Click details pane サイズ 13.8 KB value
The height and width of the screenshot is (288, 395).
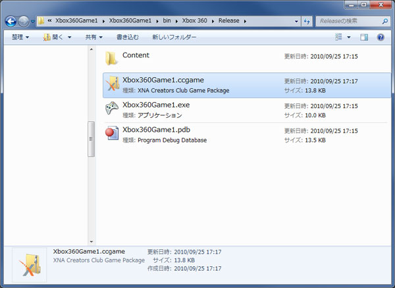[184, 260]
